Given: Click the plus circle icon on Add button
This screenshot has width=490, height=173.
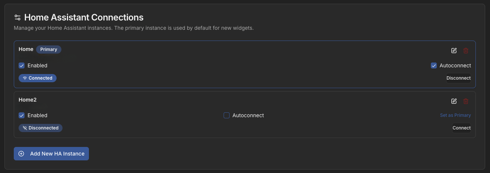Looking at the screenshot, I should click(21, 154).
